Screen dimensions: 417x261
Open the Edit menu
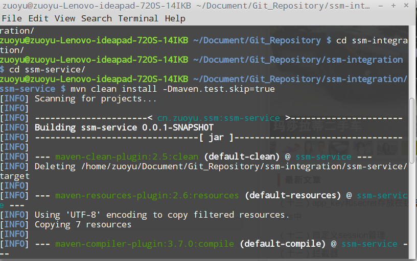[38, 18]
